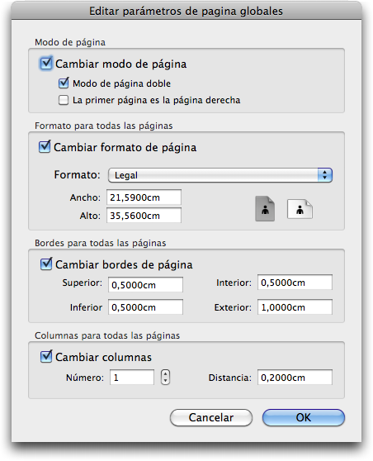Screen dimensions: 373x461
Task: Open the Formato dropdown showing Legal
Action: (220, 175)
